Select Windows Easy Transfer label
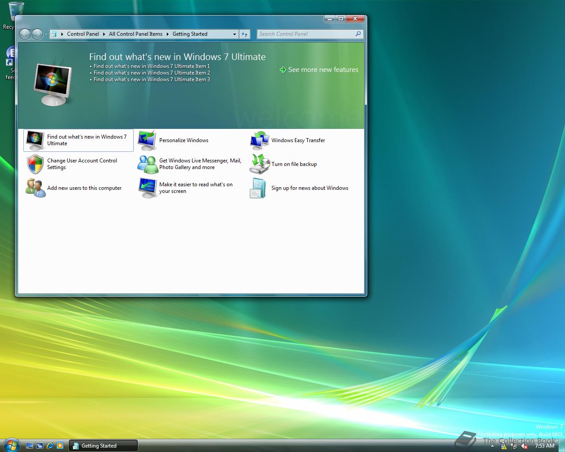The image size is (565, 452). point(298,140)
